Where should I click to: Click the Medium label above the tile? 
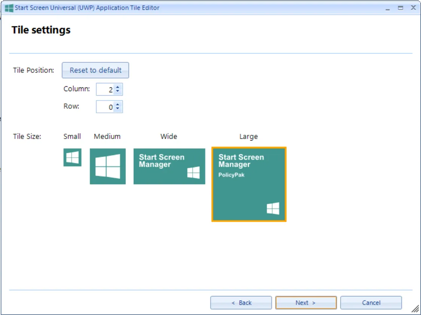click(x=107, y=136)
